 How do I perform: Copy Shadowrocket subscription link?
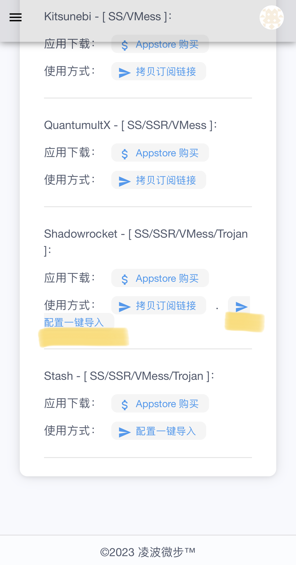159,306
